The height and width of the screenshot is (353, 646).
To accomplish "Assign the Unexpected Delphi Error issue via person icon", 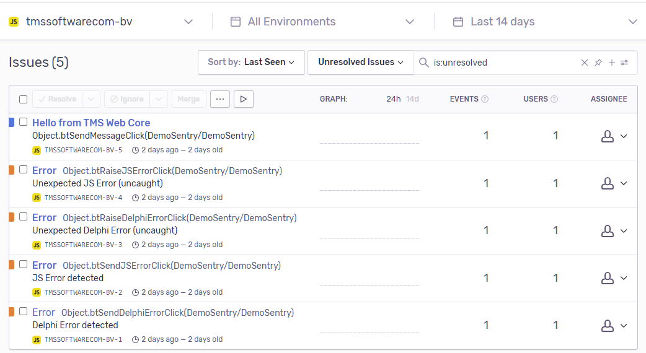I will click(608, 231).
